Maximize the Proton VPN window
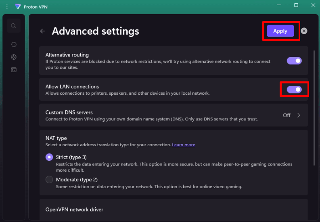The image size is (320, 222). point(296,5)
